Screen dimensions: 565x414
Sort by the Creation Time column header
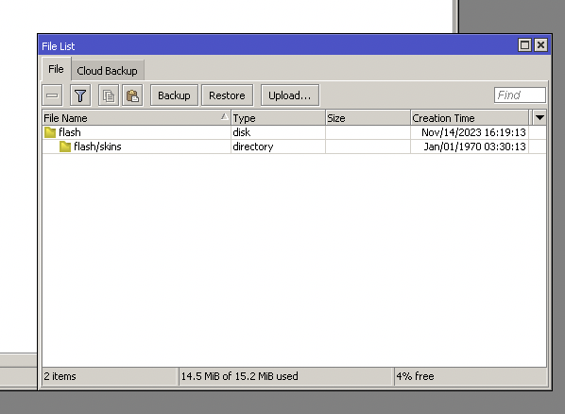[470, 118]
